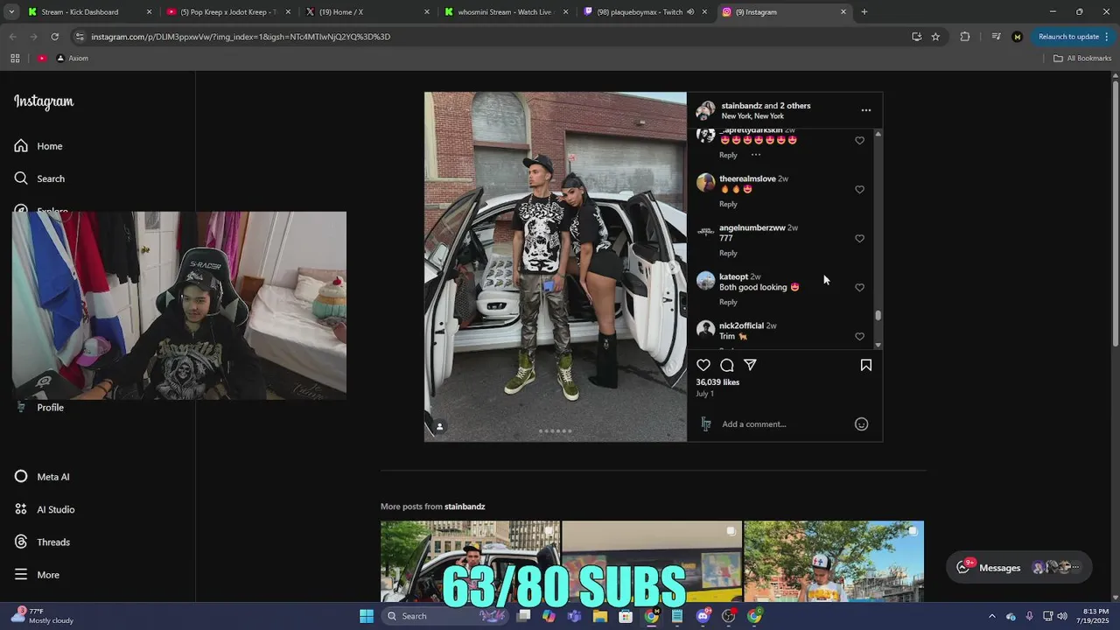Show tagged people icon on the photo
Image resolution: width=1120 pixels, height=630 pixels.
pos(439,427)
